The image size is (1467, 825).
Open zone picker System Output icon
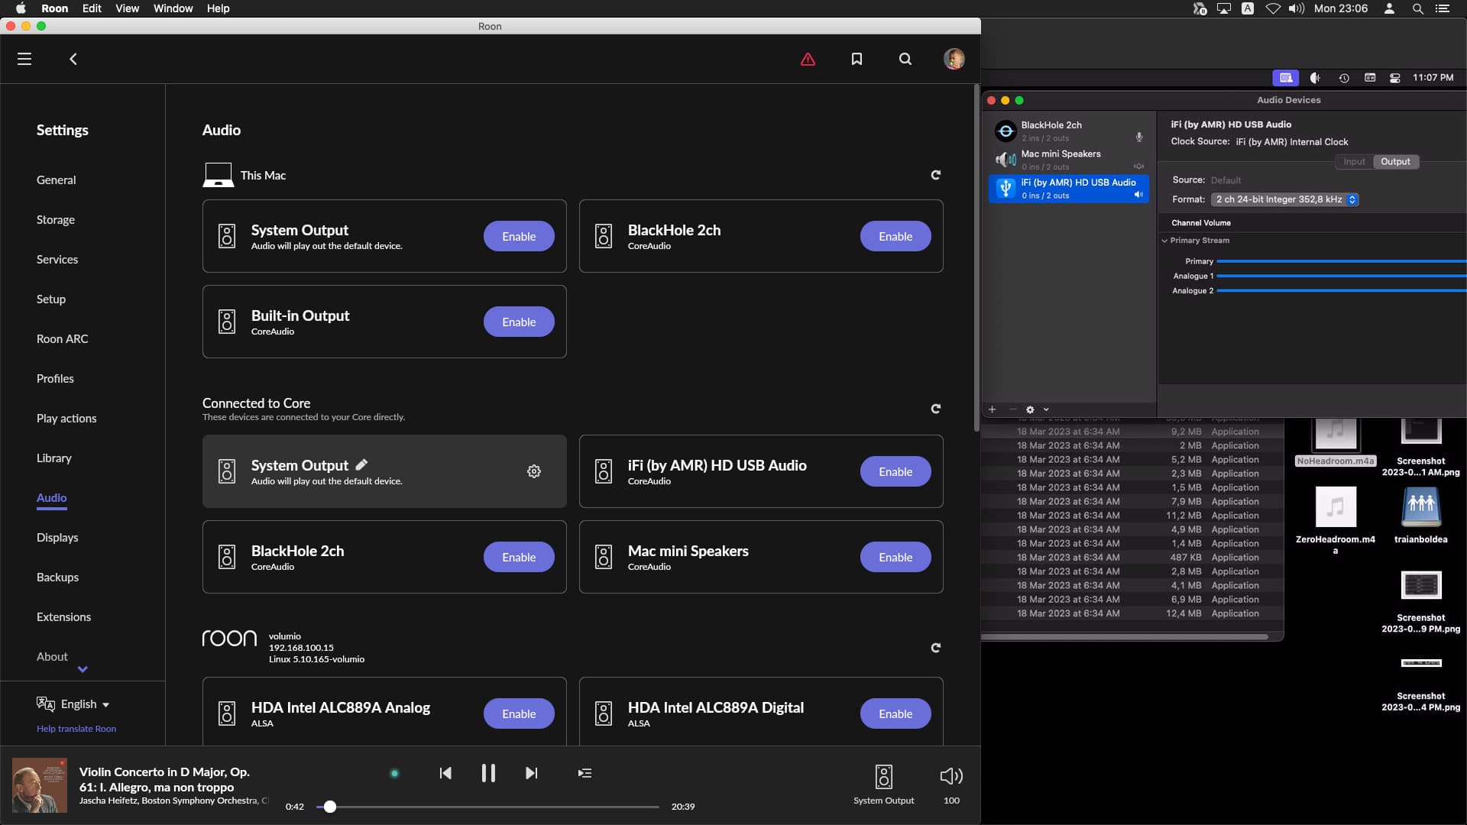tap(883, 777)
